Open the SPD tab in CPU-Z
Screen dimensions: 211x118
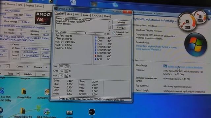20,5
